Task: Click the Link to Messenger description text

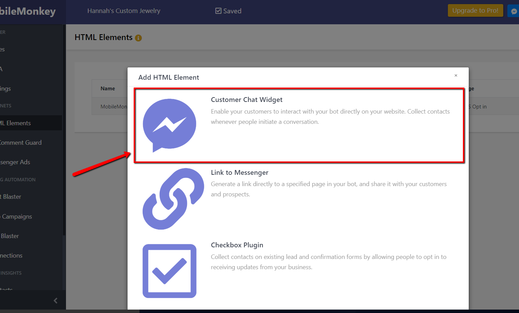Action: 329,189
